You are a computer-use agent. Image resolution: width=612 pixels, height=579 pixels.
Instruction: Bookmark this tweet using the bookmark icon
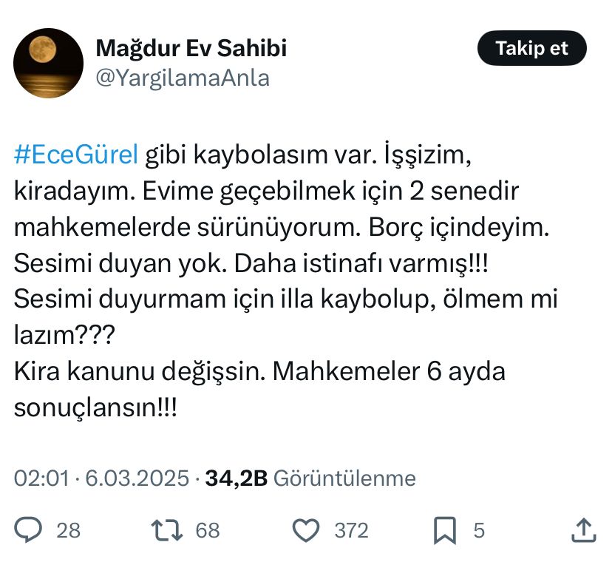click(443, 529)
